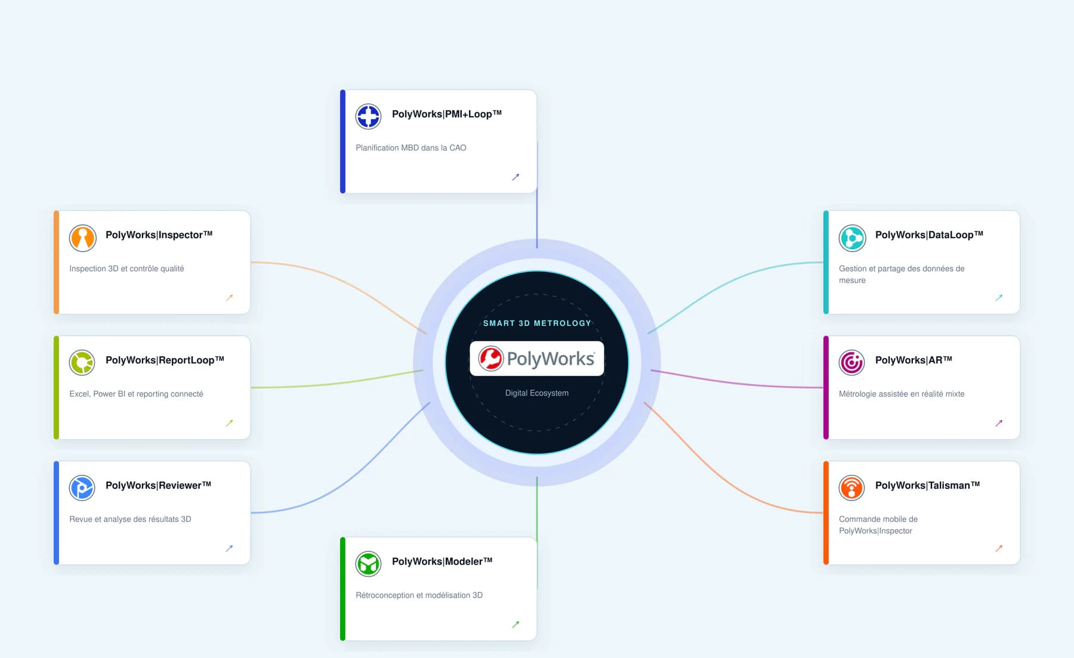
Task: Click the blue PolyWorks|Reviewer icon
Action: 82,488
